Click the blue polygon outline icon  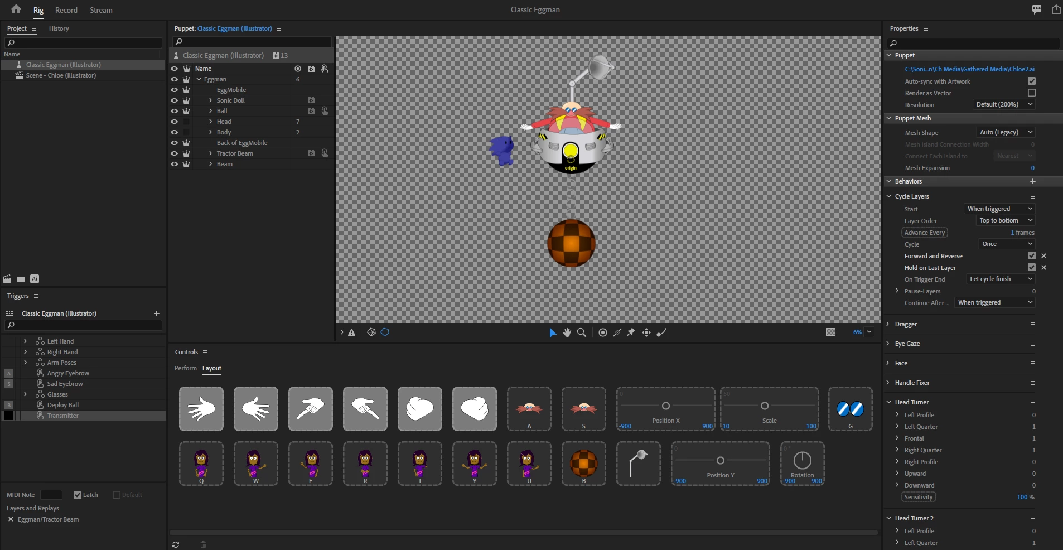(385, 332)
